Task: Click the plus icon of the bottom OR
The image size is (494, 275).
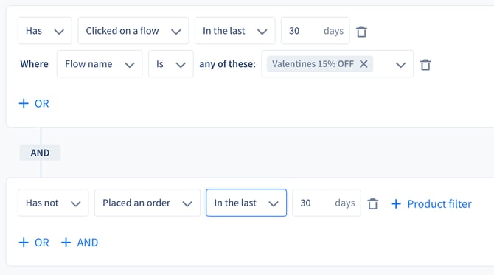Action: [x=24, y=243]
